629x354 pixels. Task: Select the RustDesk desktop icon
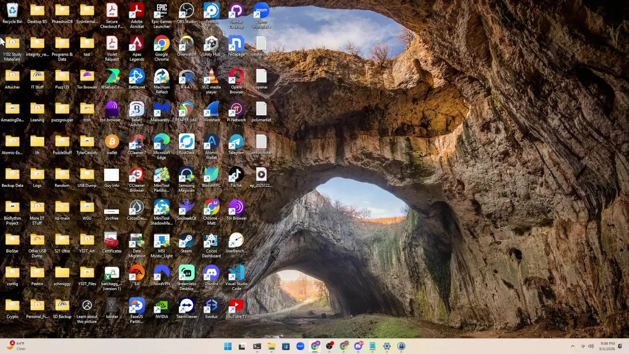187,145
